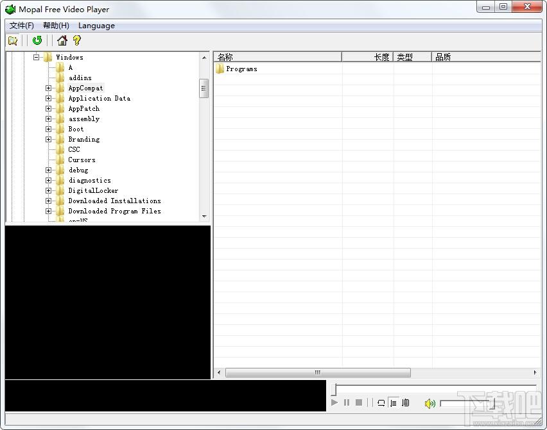Select the AppPatch folder label
This screenshot has height=430, width=547.
(x=84, y=109)
